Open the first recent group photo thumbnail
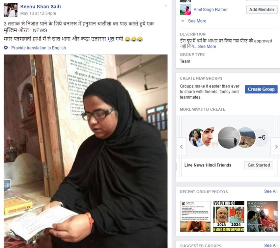The width and height of the screenshot is (280, 248). click(195, 216)
